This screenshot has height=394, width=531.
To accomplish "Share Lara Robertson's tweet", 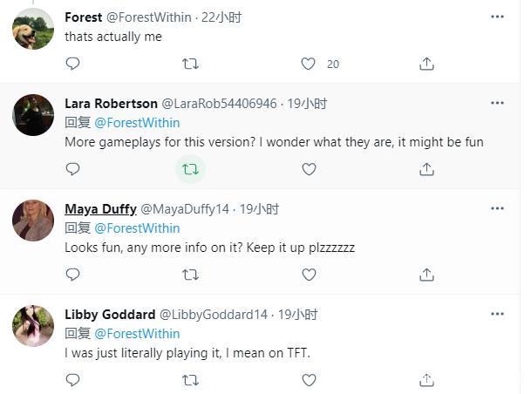I will coord(426,169).
